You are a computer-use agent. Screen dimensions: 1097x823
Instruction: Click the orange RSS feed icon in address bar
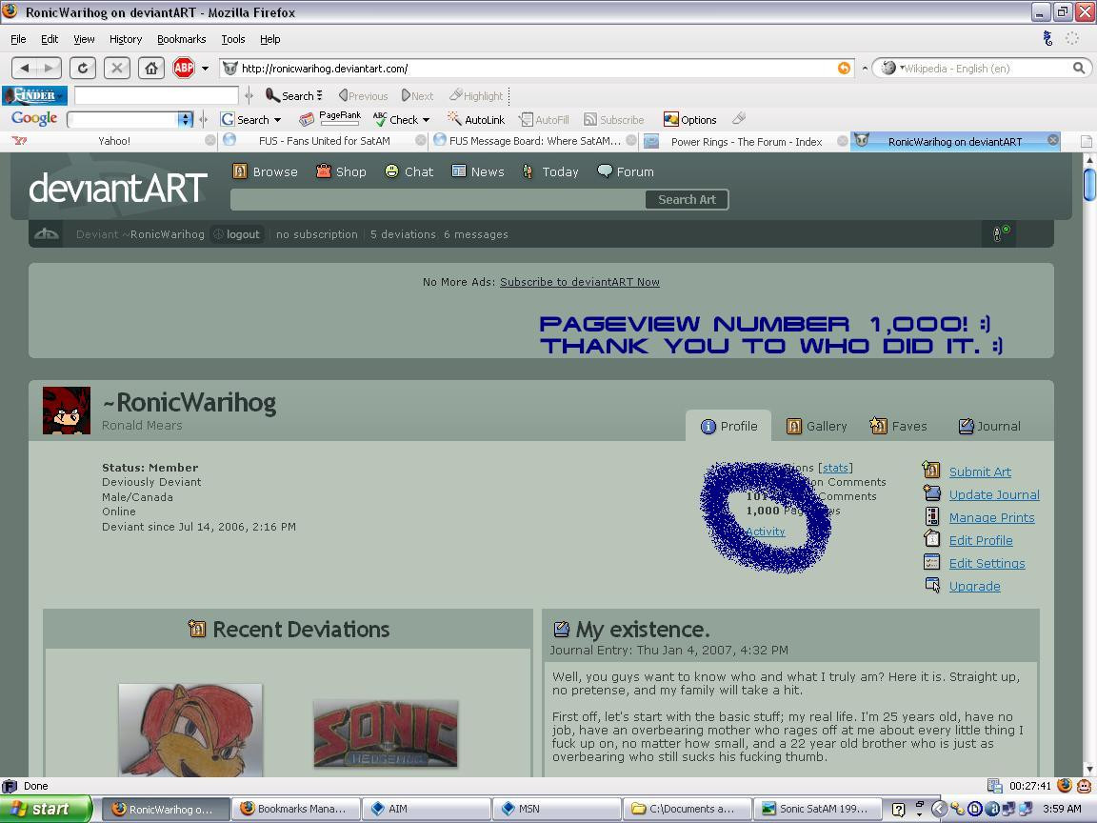pos(845,68)
